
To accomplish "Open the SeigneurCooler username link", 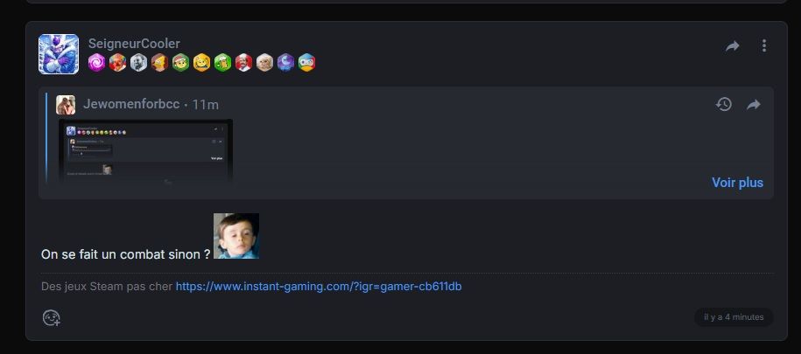I will (x=134, y=44).
